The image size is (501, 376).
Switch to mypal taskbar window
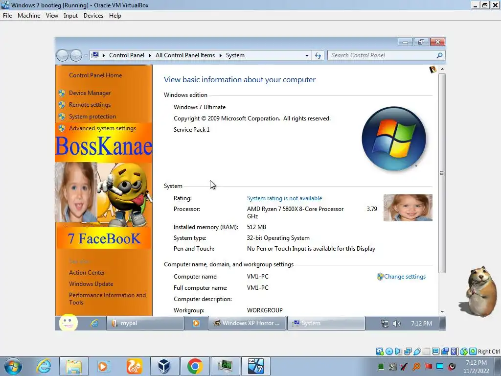pos(145,323)
